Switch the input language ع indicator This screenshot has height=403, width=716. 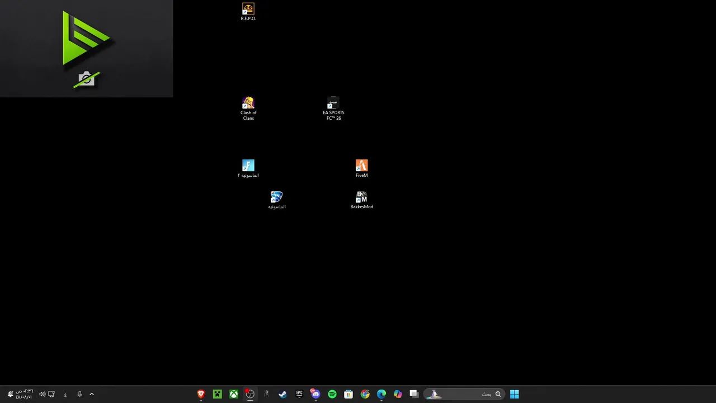(65, 395)
